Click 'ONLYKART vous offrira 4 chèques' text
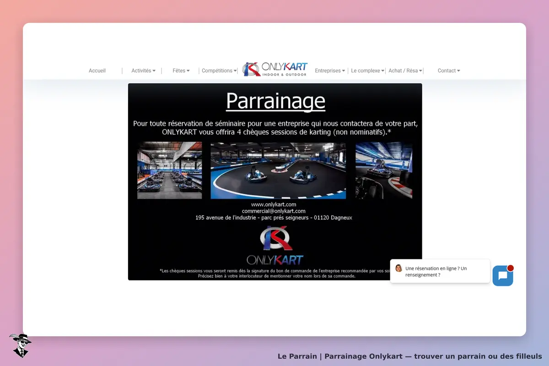 coord(276,132)
